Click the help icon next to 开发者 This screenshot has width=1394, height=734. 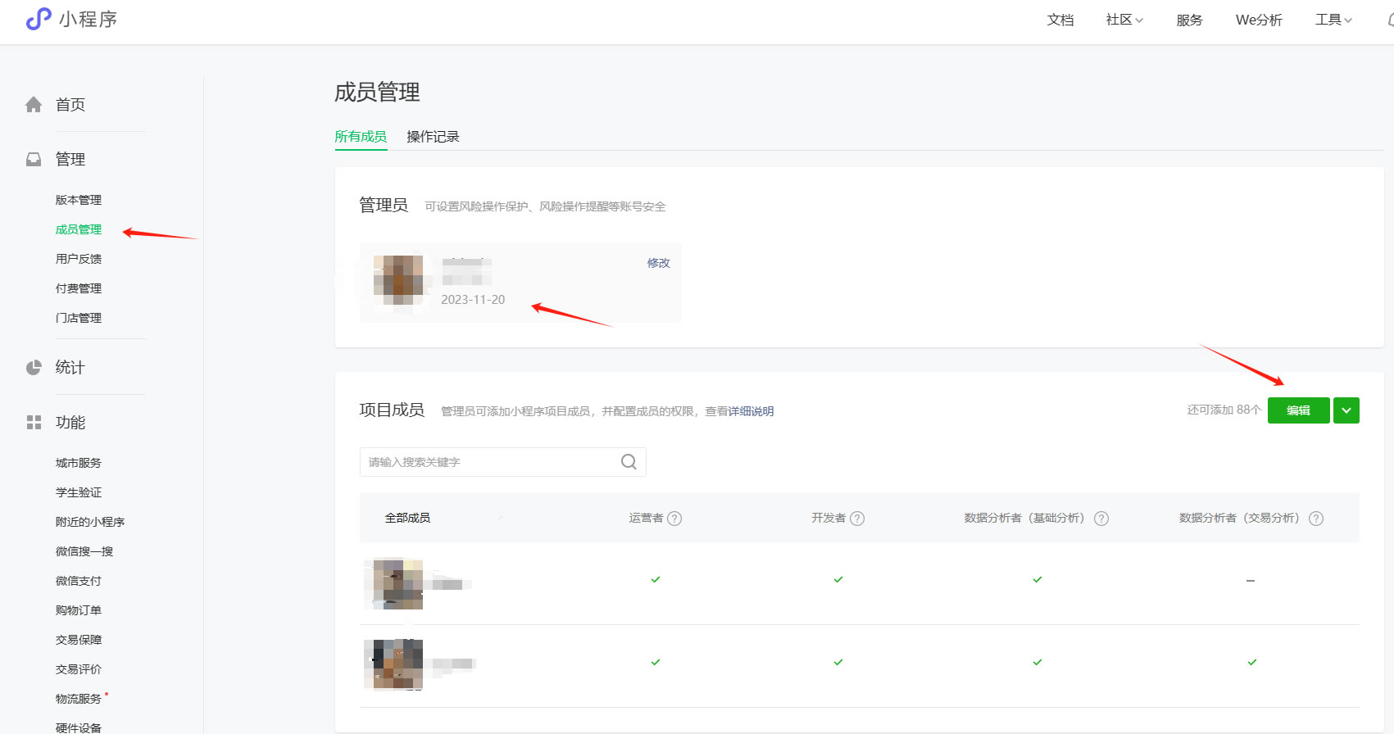pos(857,519)
